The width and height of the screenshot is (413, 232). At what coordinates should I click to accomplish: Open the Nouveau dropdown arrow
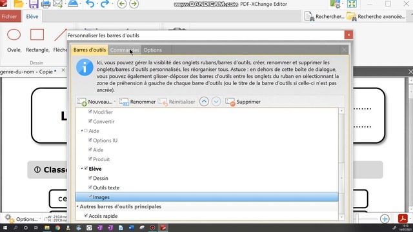coord(115,102)
